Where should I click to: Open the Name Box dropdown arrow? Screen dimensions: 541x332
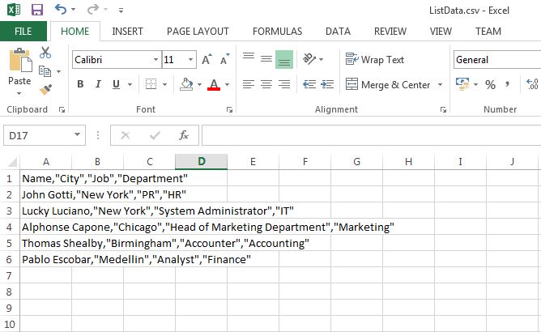[x=78, y=135]
